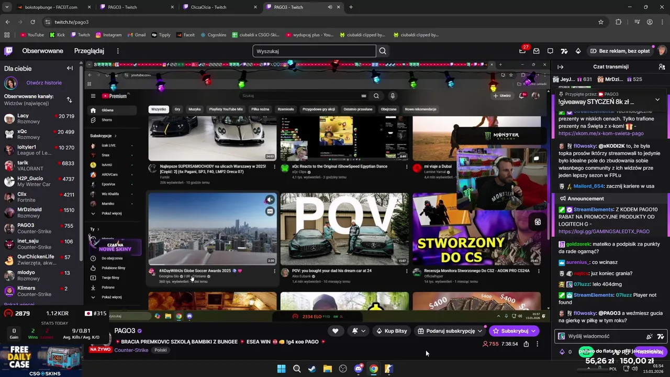Open the user avatar menu top right

coord(662,51)
